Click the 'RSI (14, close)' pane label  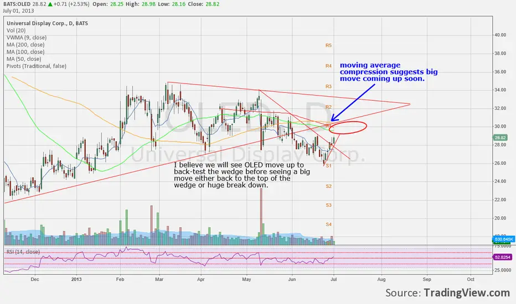23,251
